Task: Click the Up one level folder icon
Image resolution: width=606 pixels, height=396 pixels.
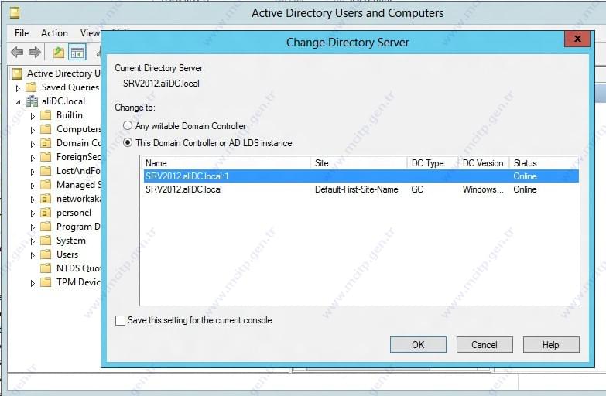Action: click(58, 52)
